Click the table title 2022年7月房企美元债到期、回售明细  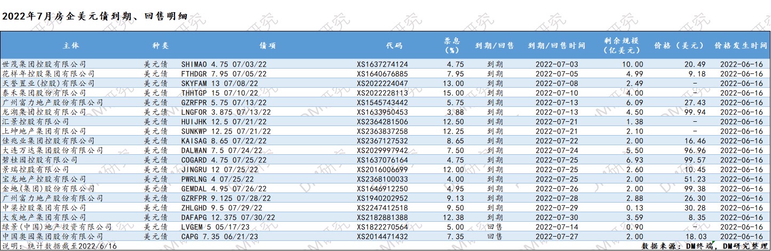[95, 16]
